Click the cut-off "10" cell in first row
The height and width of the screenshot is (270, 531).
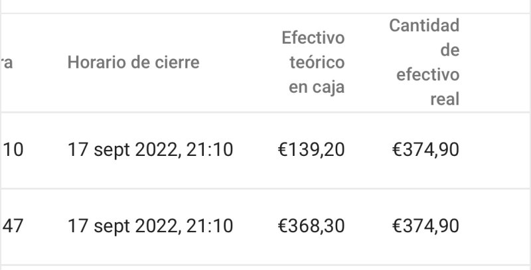[13, 150]
